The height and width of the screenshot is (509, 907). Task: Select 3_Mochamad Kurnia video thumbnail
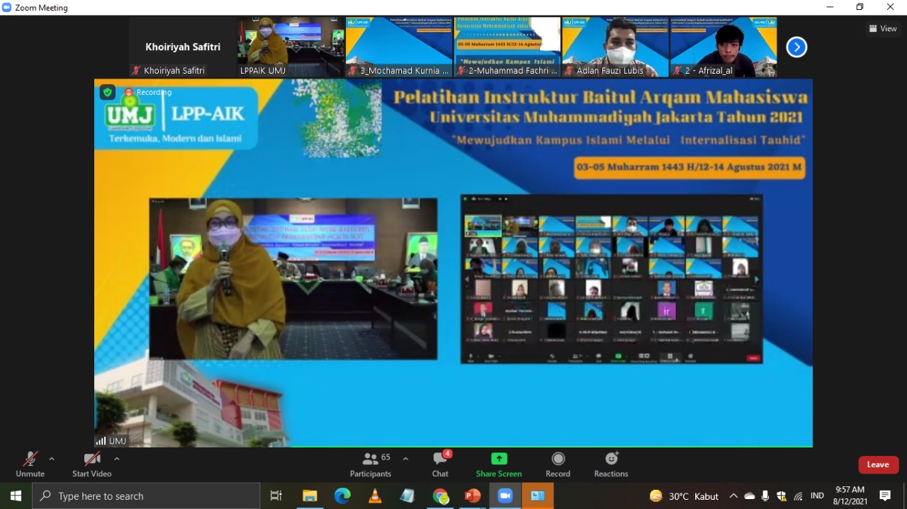click(x=399, y=47)
